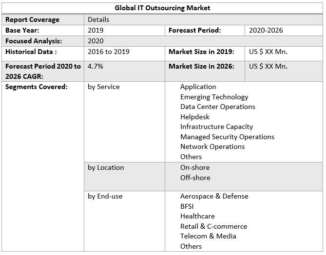Select the 2016 to 2019 historical data value
The height and width of the screenshot is (255, 326).
[109, 52]
